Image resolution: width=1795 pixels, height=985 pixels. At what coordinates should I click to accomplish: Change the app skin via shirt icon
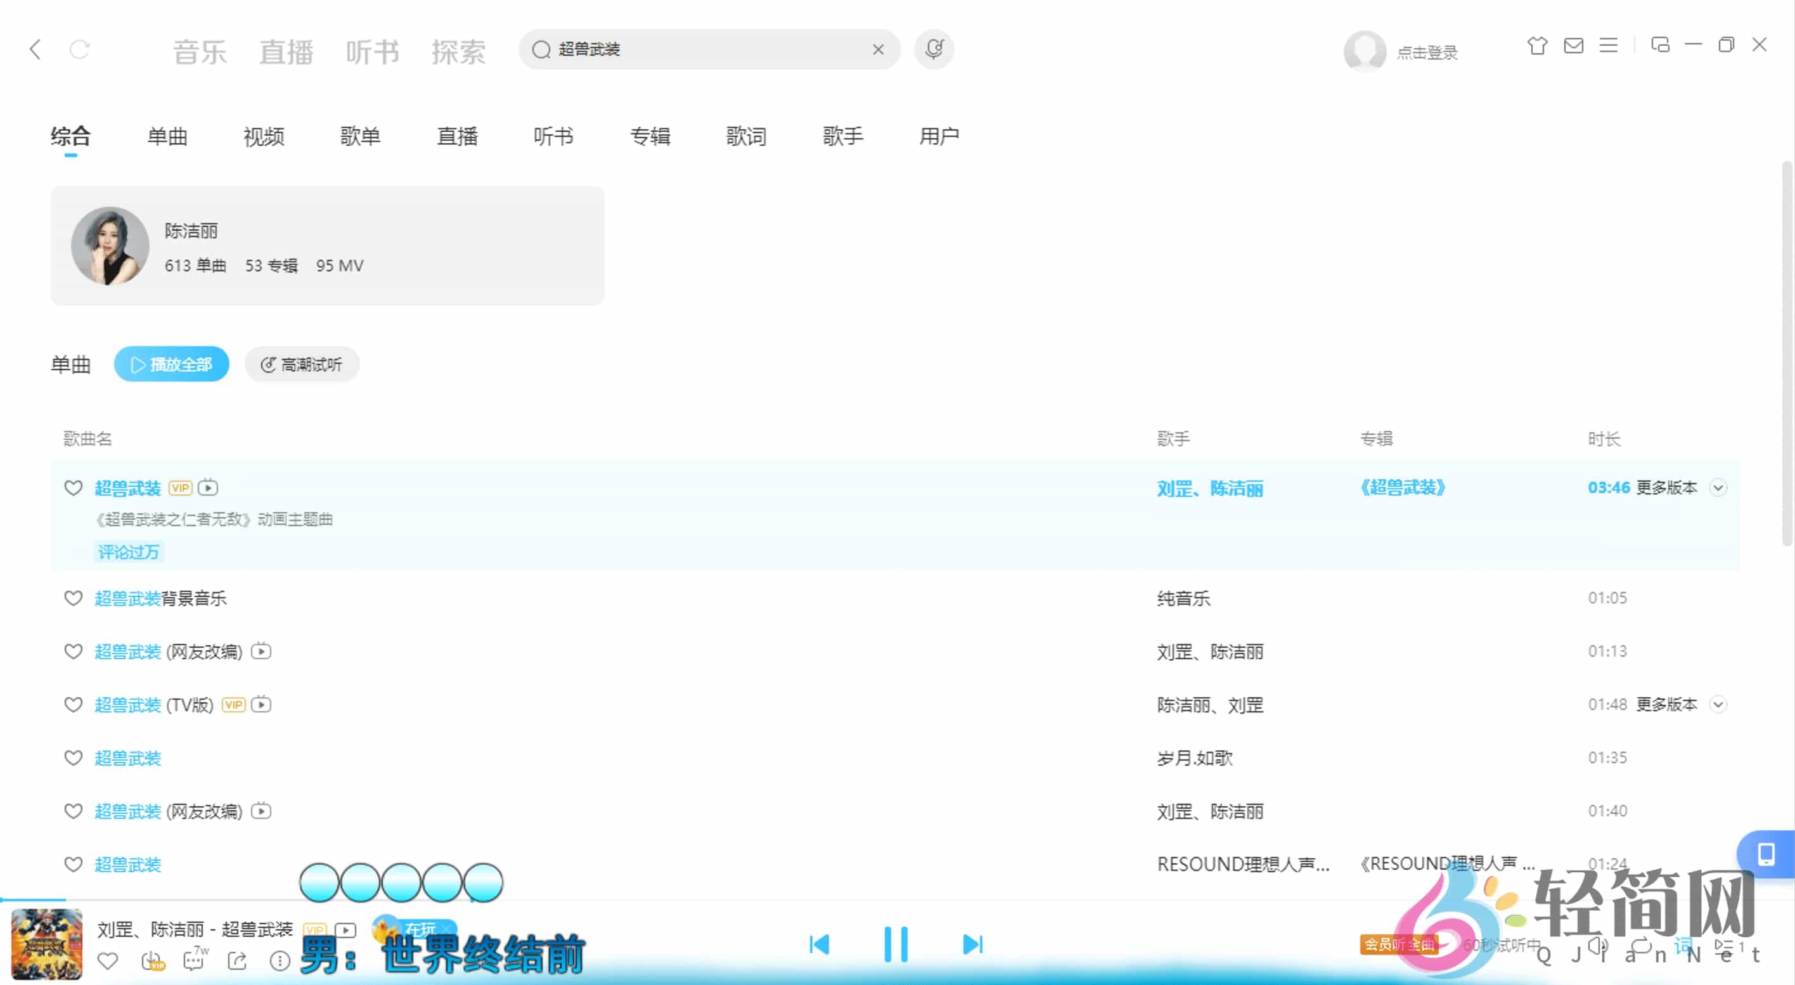coord(1537,46)
